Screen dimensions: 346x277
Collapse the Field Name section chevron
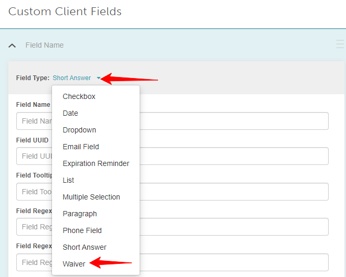pos(12,46)
